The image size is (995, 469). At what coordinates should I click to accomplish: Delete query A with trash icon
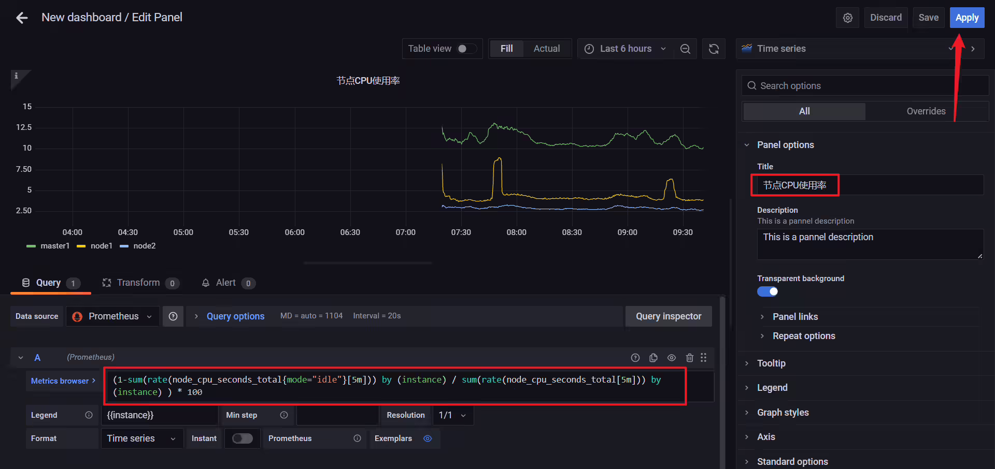click(x=690, y=358)
